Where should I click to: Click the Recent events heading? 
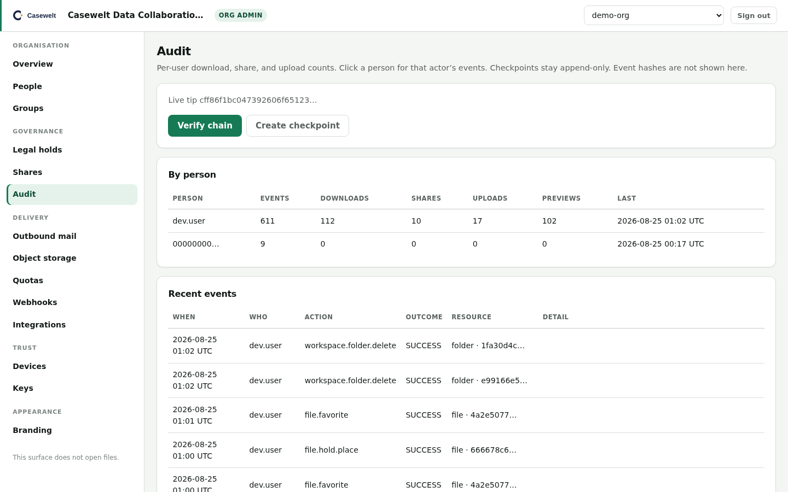pos(202,294)
